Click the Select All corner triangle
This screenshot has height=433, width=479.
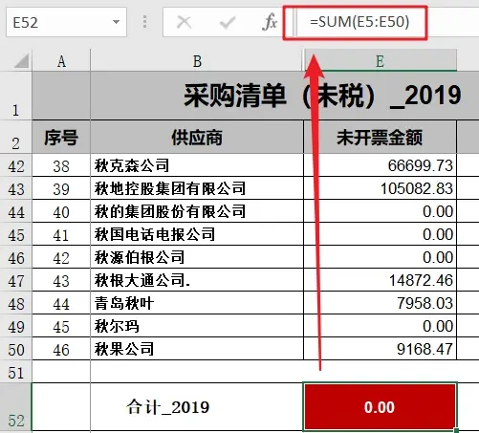tap(21, 61)
